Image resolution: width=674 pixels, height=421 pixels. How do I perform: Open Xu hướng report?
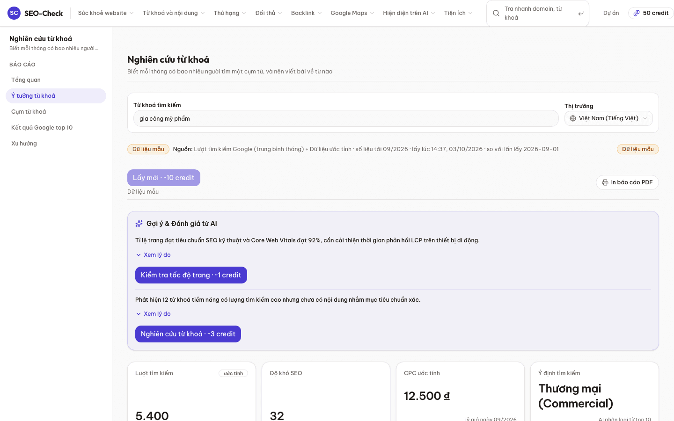[x=56, y=144]
